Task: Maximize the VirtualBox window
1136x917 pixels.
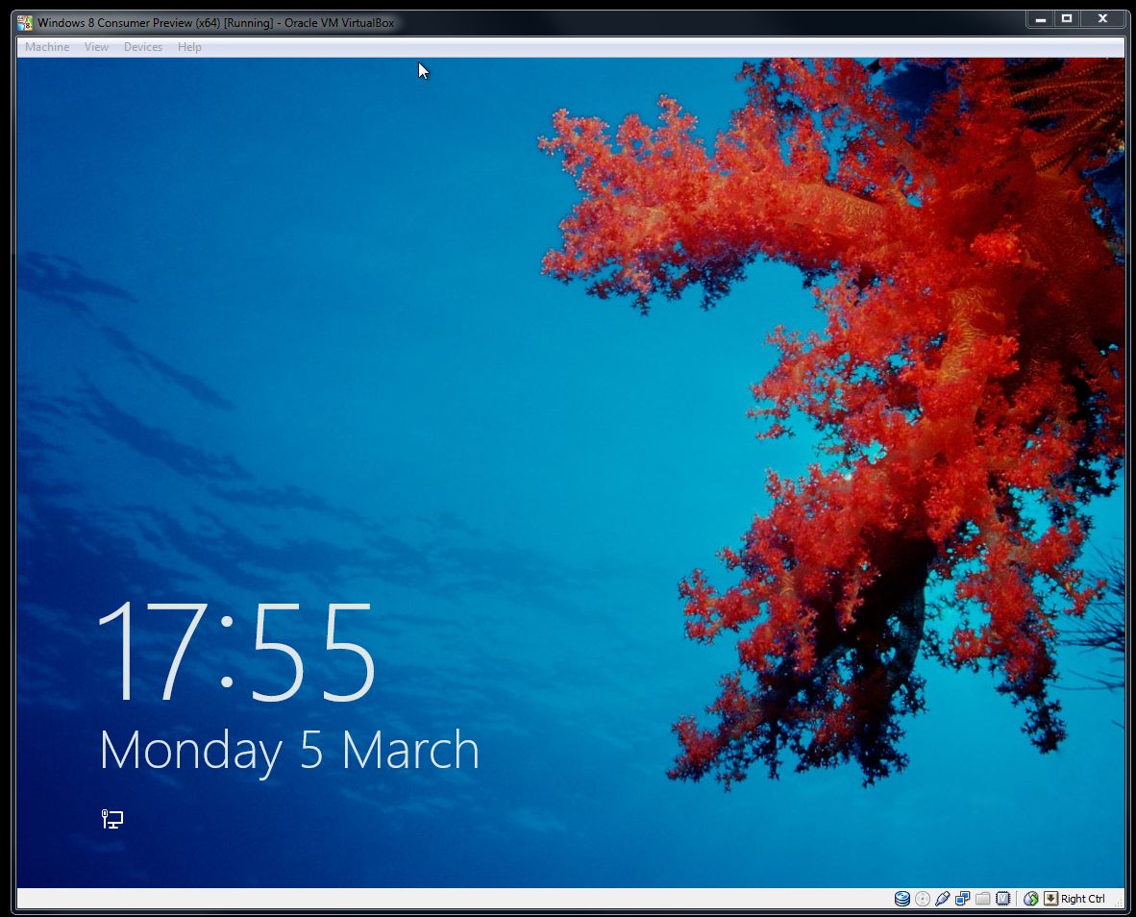Action: (x=1067, y=19)
